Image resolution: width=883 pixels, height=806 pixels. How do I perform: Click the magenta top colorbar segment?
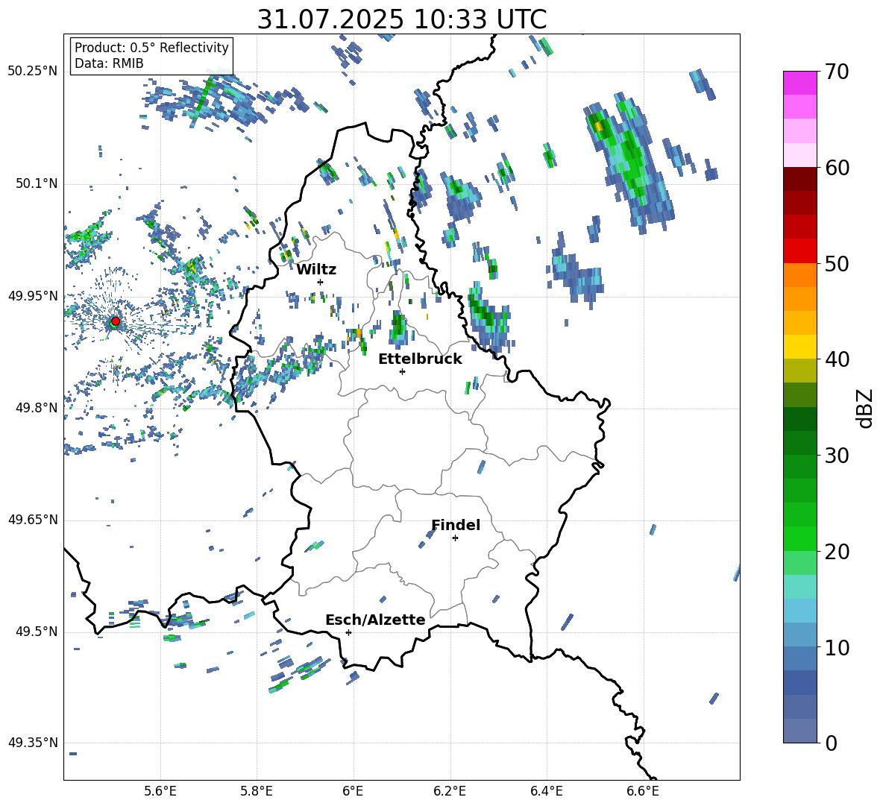tap(799, 83)
